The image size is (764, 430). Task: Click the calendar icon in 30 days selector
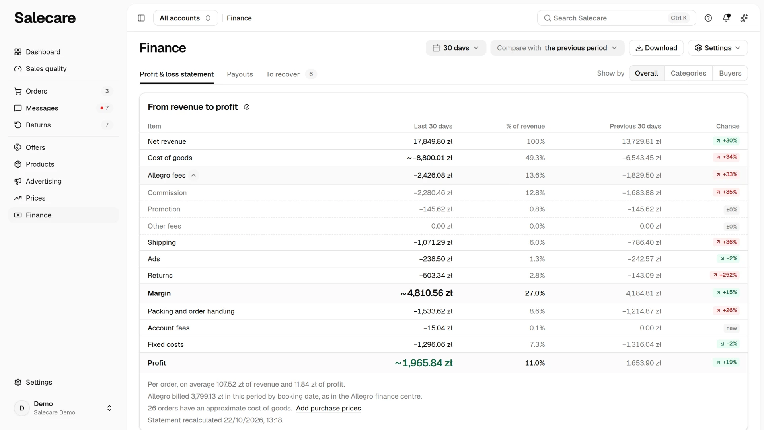pos(436,48)
